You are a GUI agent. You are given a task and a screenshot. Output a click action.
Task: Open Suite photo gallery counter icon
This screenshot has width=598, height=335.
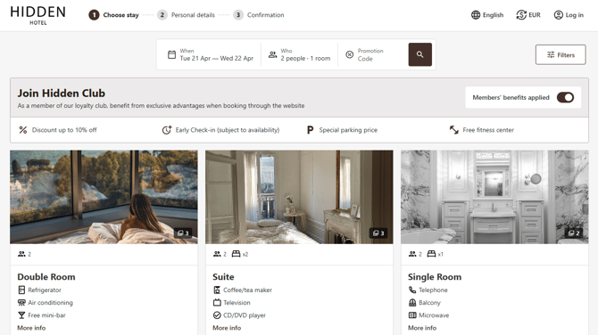pyautogui.click(x=378, y=233)
